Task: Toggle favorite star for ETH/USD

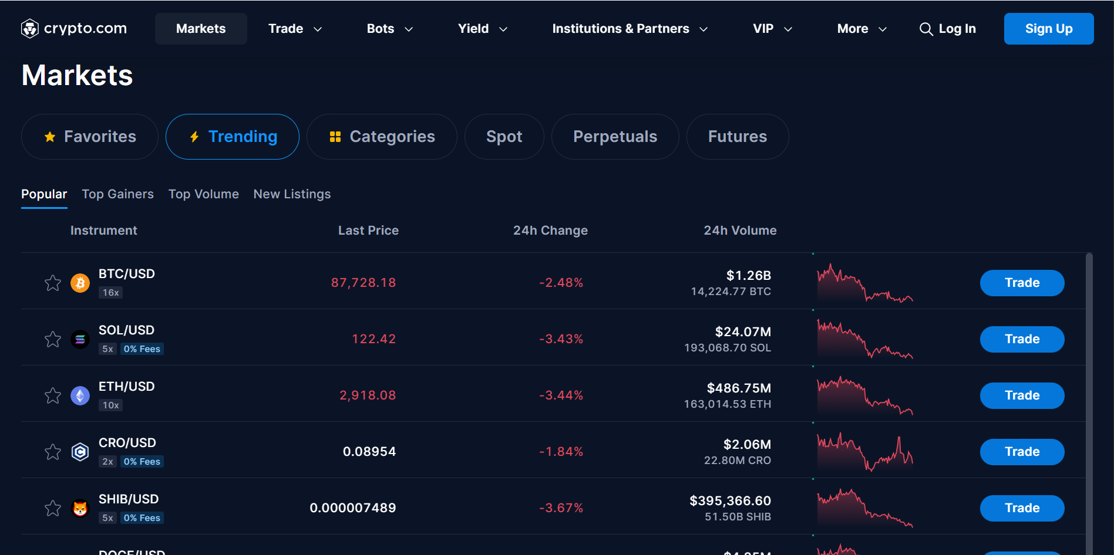Action: tap(53, 395)
